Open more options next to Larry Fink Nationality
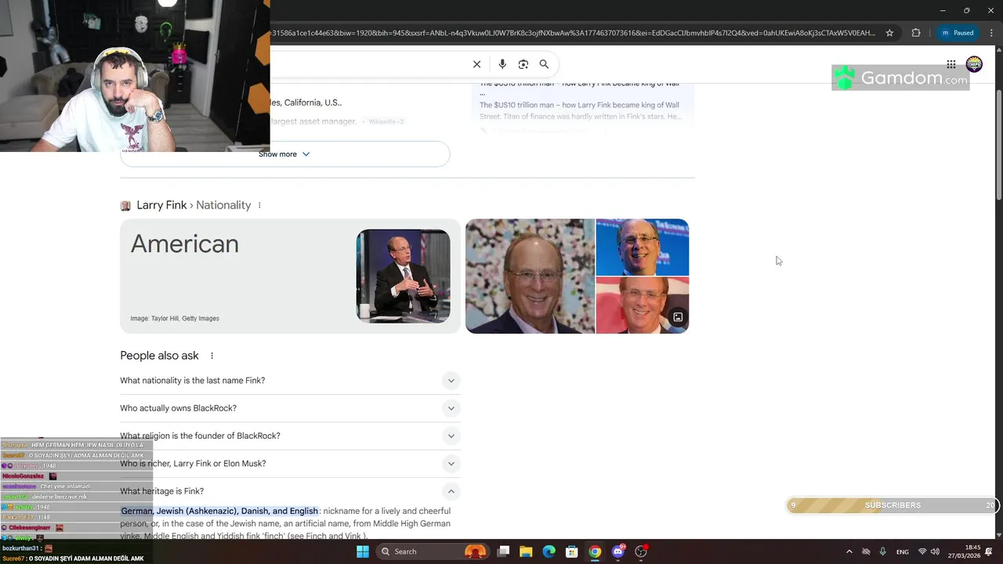Screen dimensions: 1003x564 click(259, 205)
